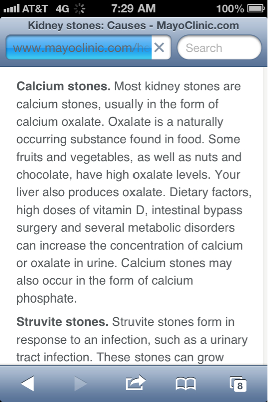The height and width of the screenshot is (402, 268).
Task: Show the 8 open tabs
Action: (238, 384)
